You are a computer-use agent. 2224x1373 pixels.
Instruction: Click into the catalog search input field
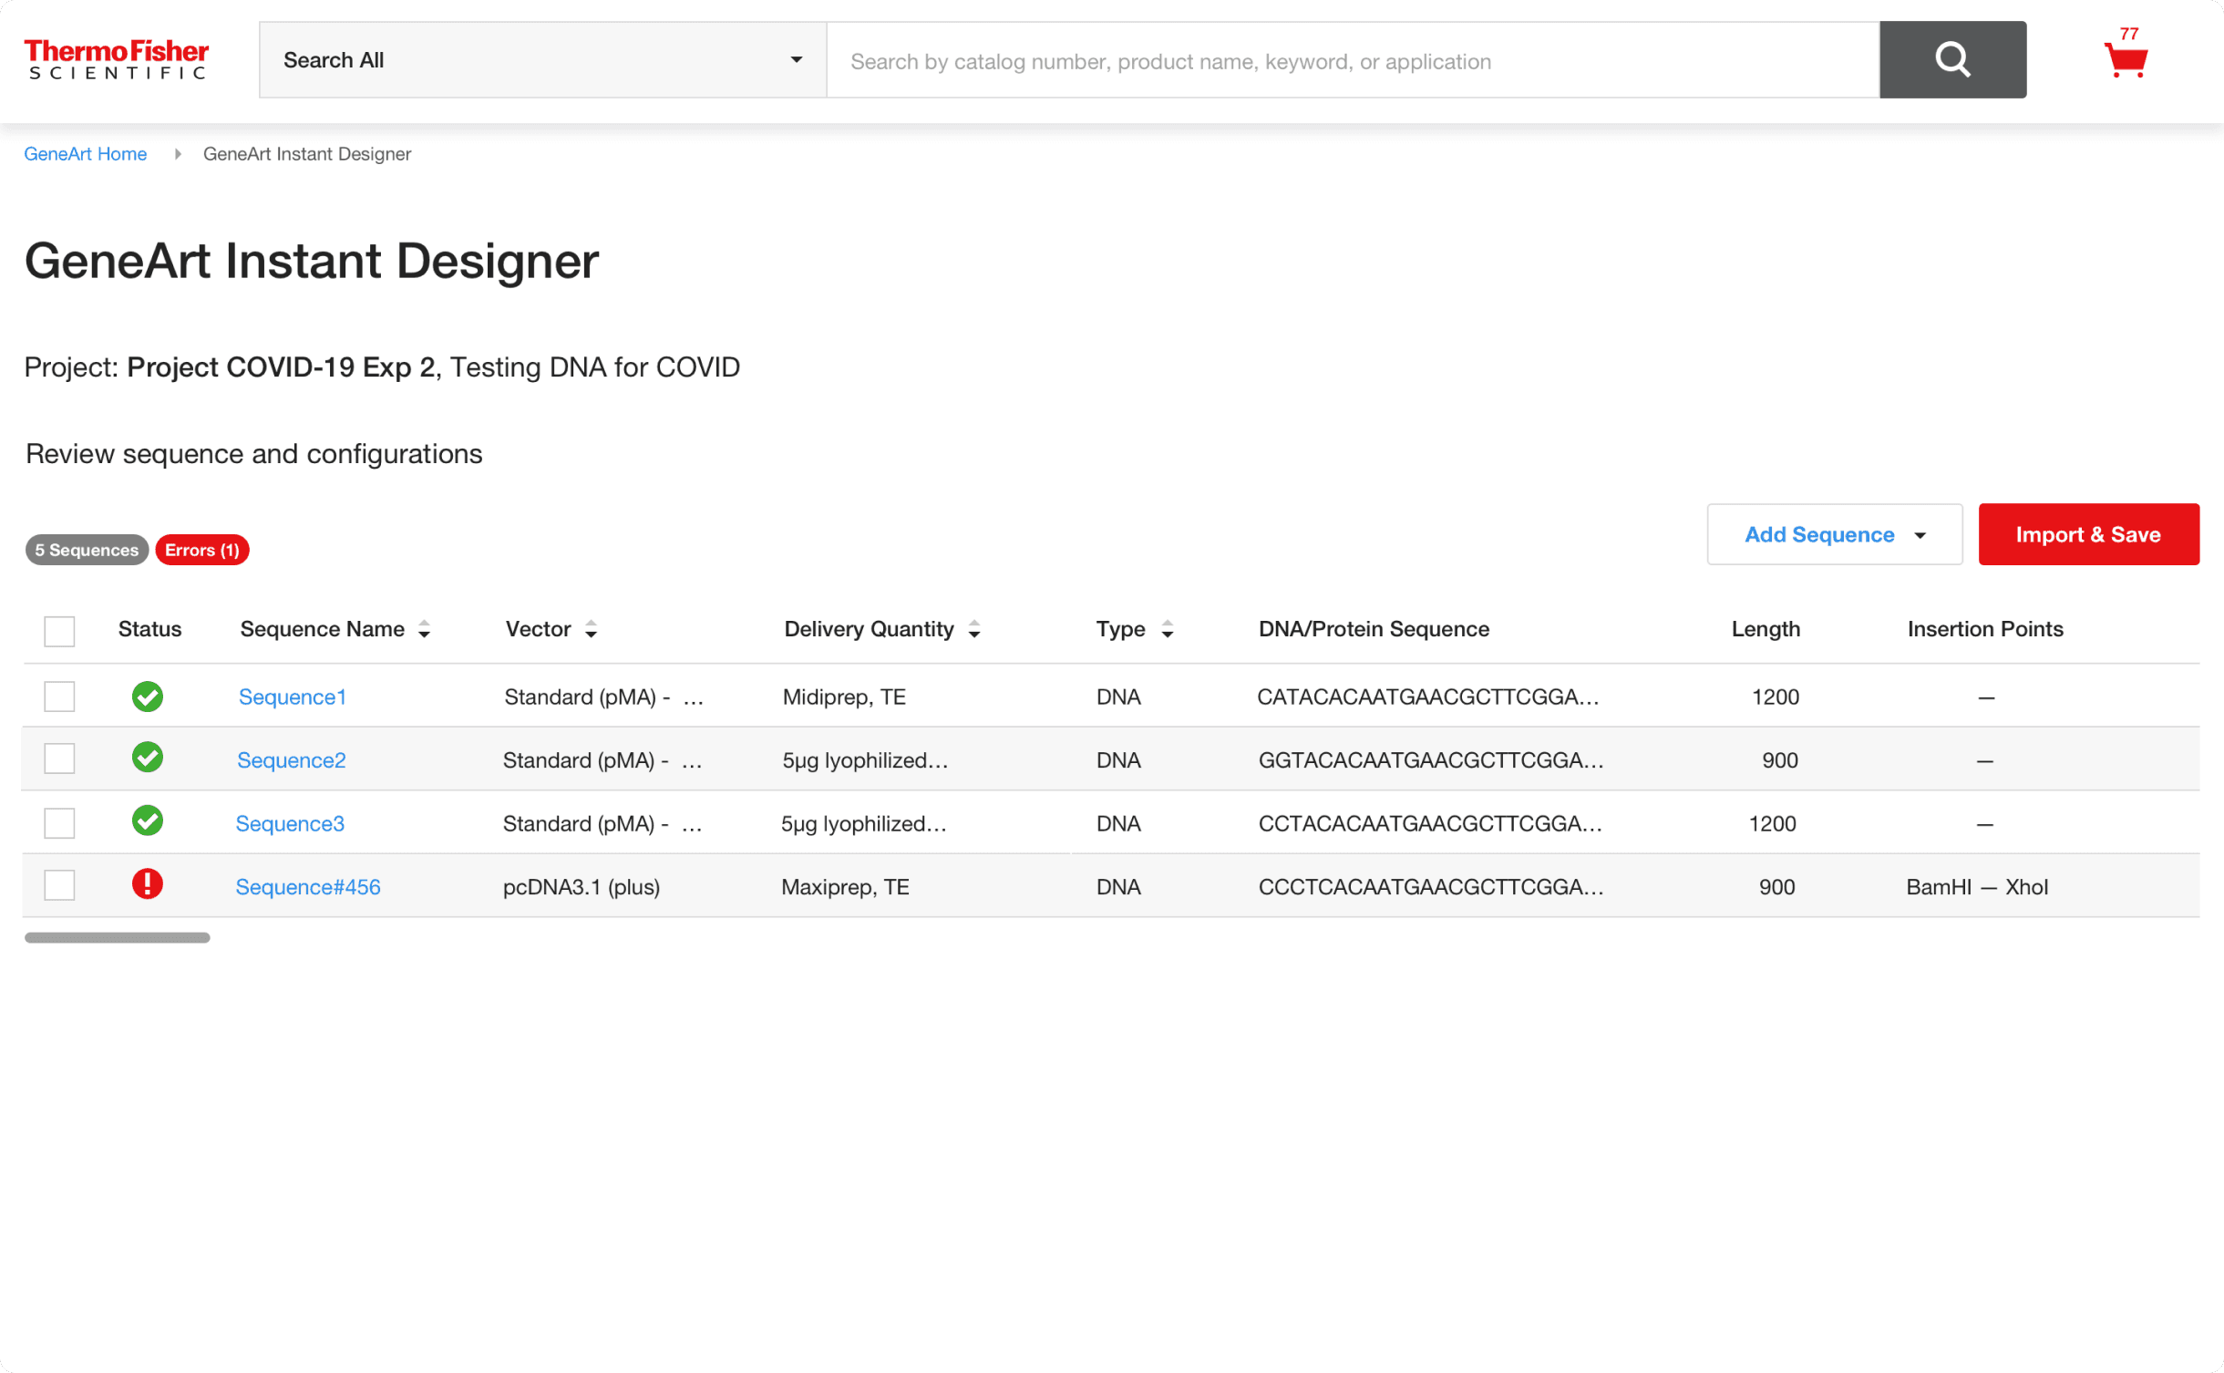click(1353, 60)
